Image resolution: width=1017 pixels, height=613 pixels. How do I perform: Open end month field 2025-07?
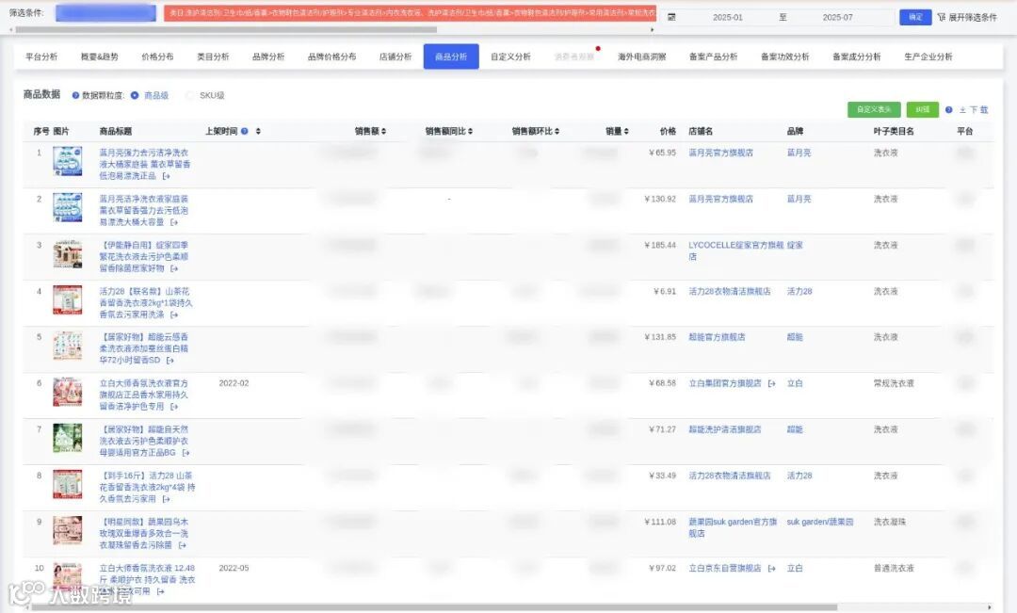[x=837, y=18]
